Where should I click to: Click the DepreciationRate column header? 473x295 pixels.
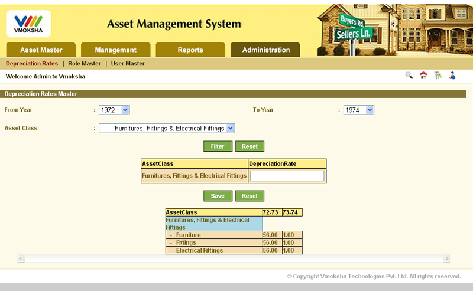click(287, 164)
